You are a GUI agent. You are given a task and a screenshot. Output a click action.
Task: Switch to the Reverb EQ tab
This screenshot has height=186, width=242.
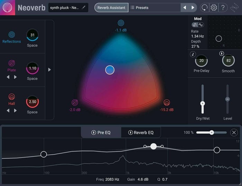point(141,133)
